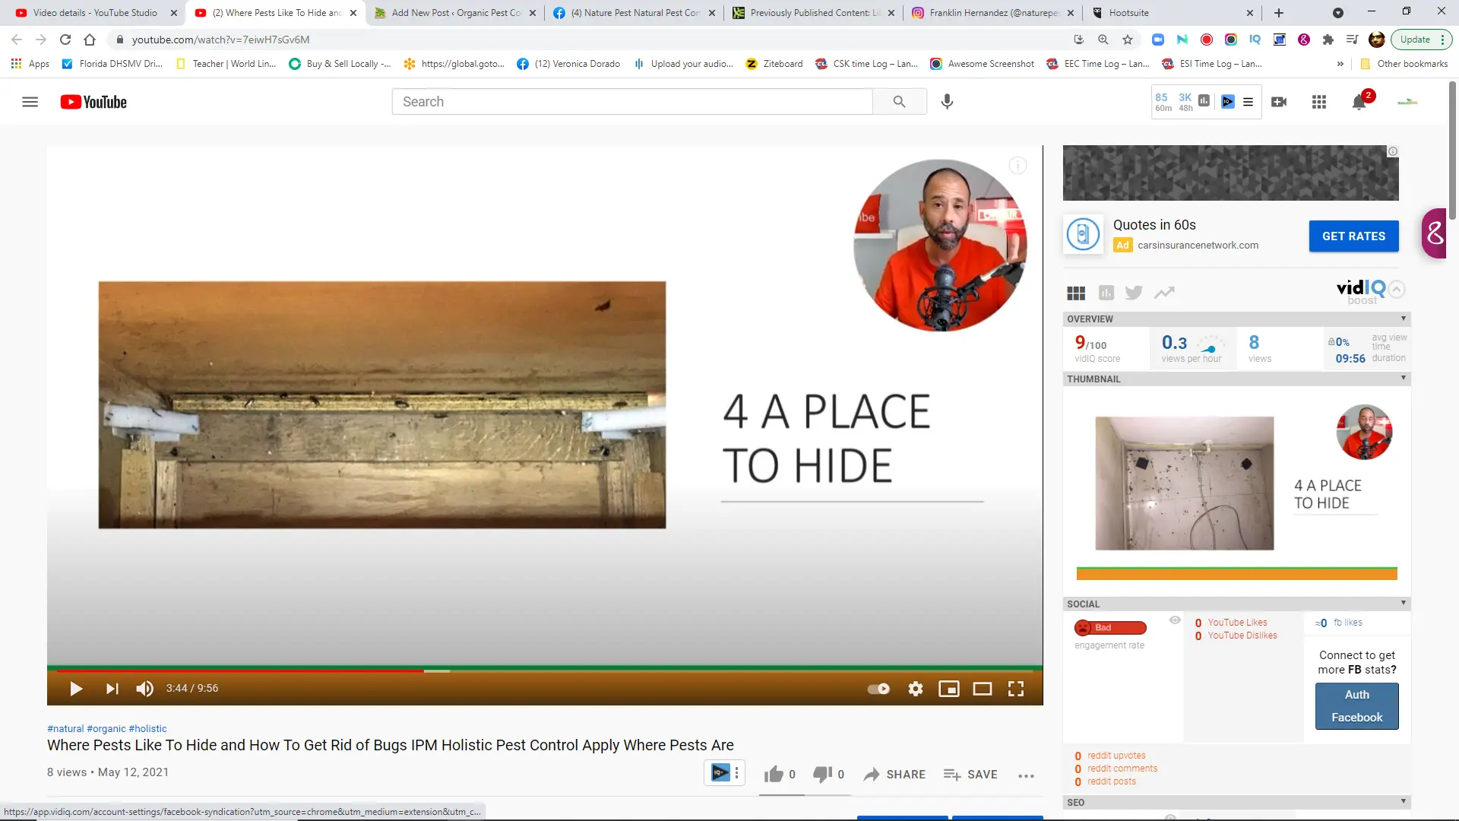Collapse the vidIQ OVERVIEW section
This screenshot has height=821, width=1459.
click(x=1404, y=319)
